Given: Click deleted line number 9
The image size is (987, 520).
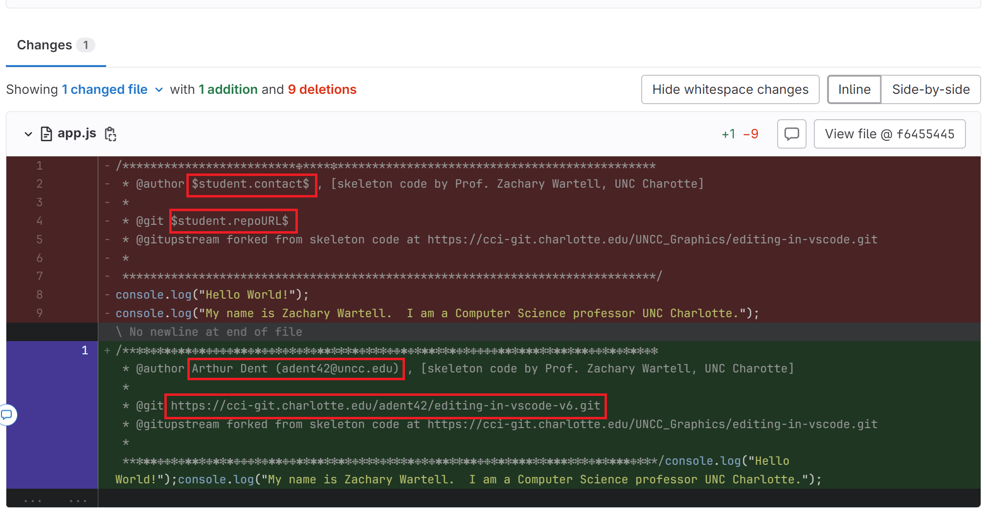Looking at the screenshot, I should (x=39, y=313).
